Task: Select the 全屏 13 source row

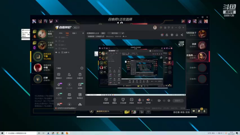Action: (x=70, y=52)
